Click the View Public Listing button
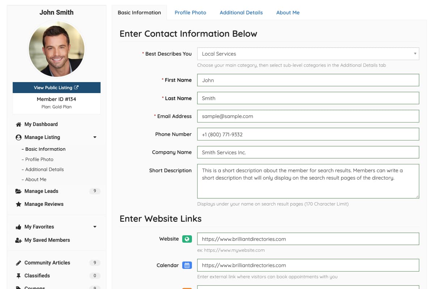The width and height of the screenshot is (434, 289). click(x=56, y=87)
